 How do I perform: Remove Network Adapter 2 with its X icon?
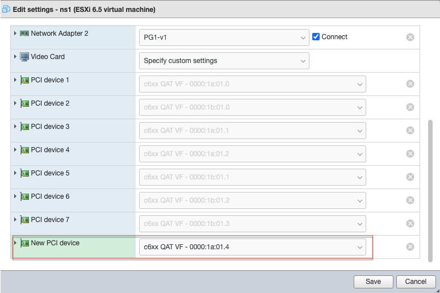click(410, 37)
